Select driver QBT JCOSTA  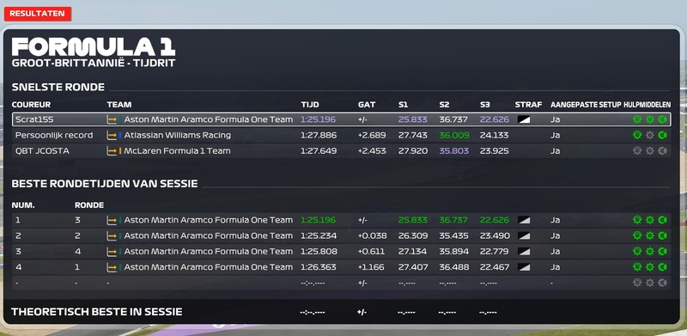[42, 151]
